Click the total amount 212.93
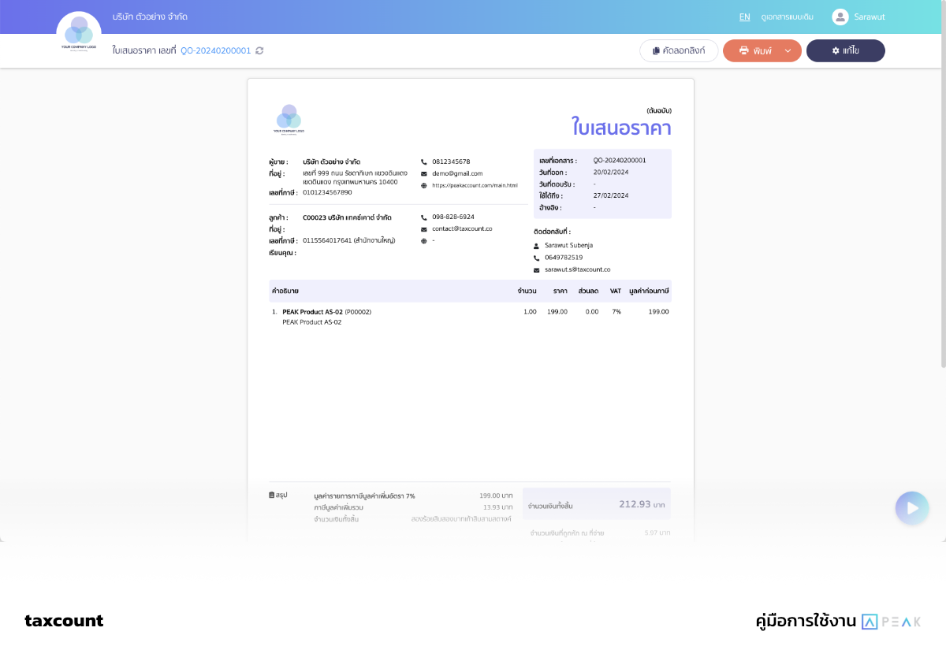This screenshot has height=646, width=946. pos(635,504)
